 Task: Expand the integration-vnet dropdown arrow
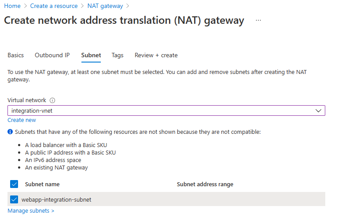click(319, 110)
